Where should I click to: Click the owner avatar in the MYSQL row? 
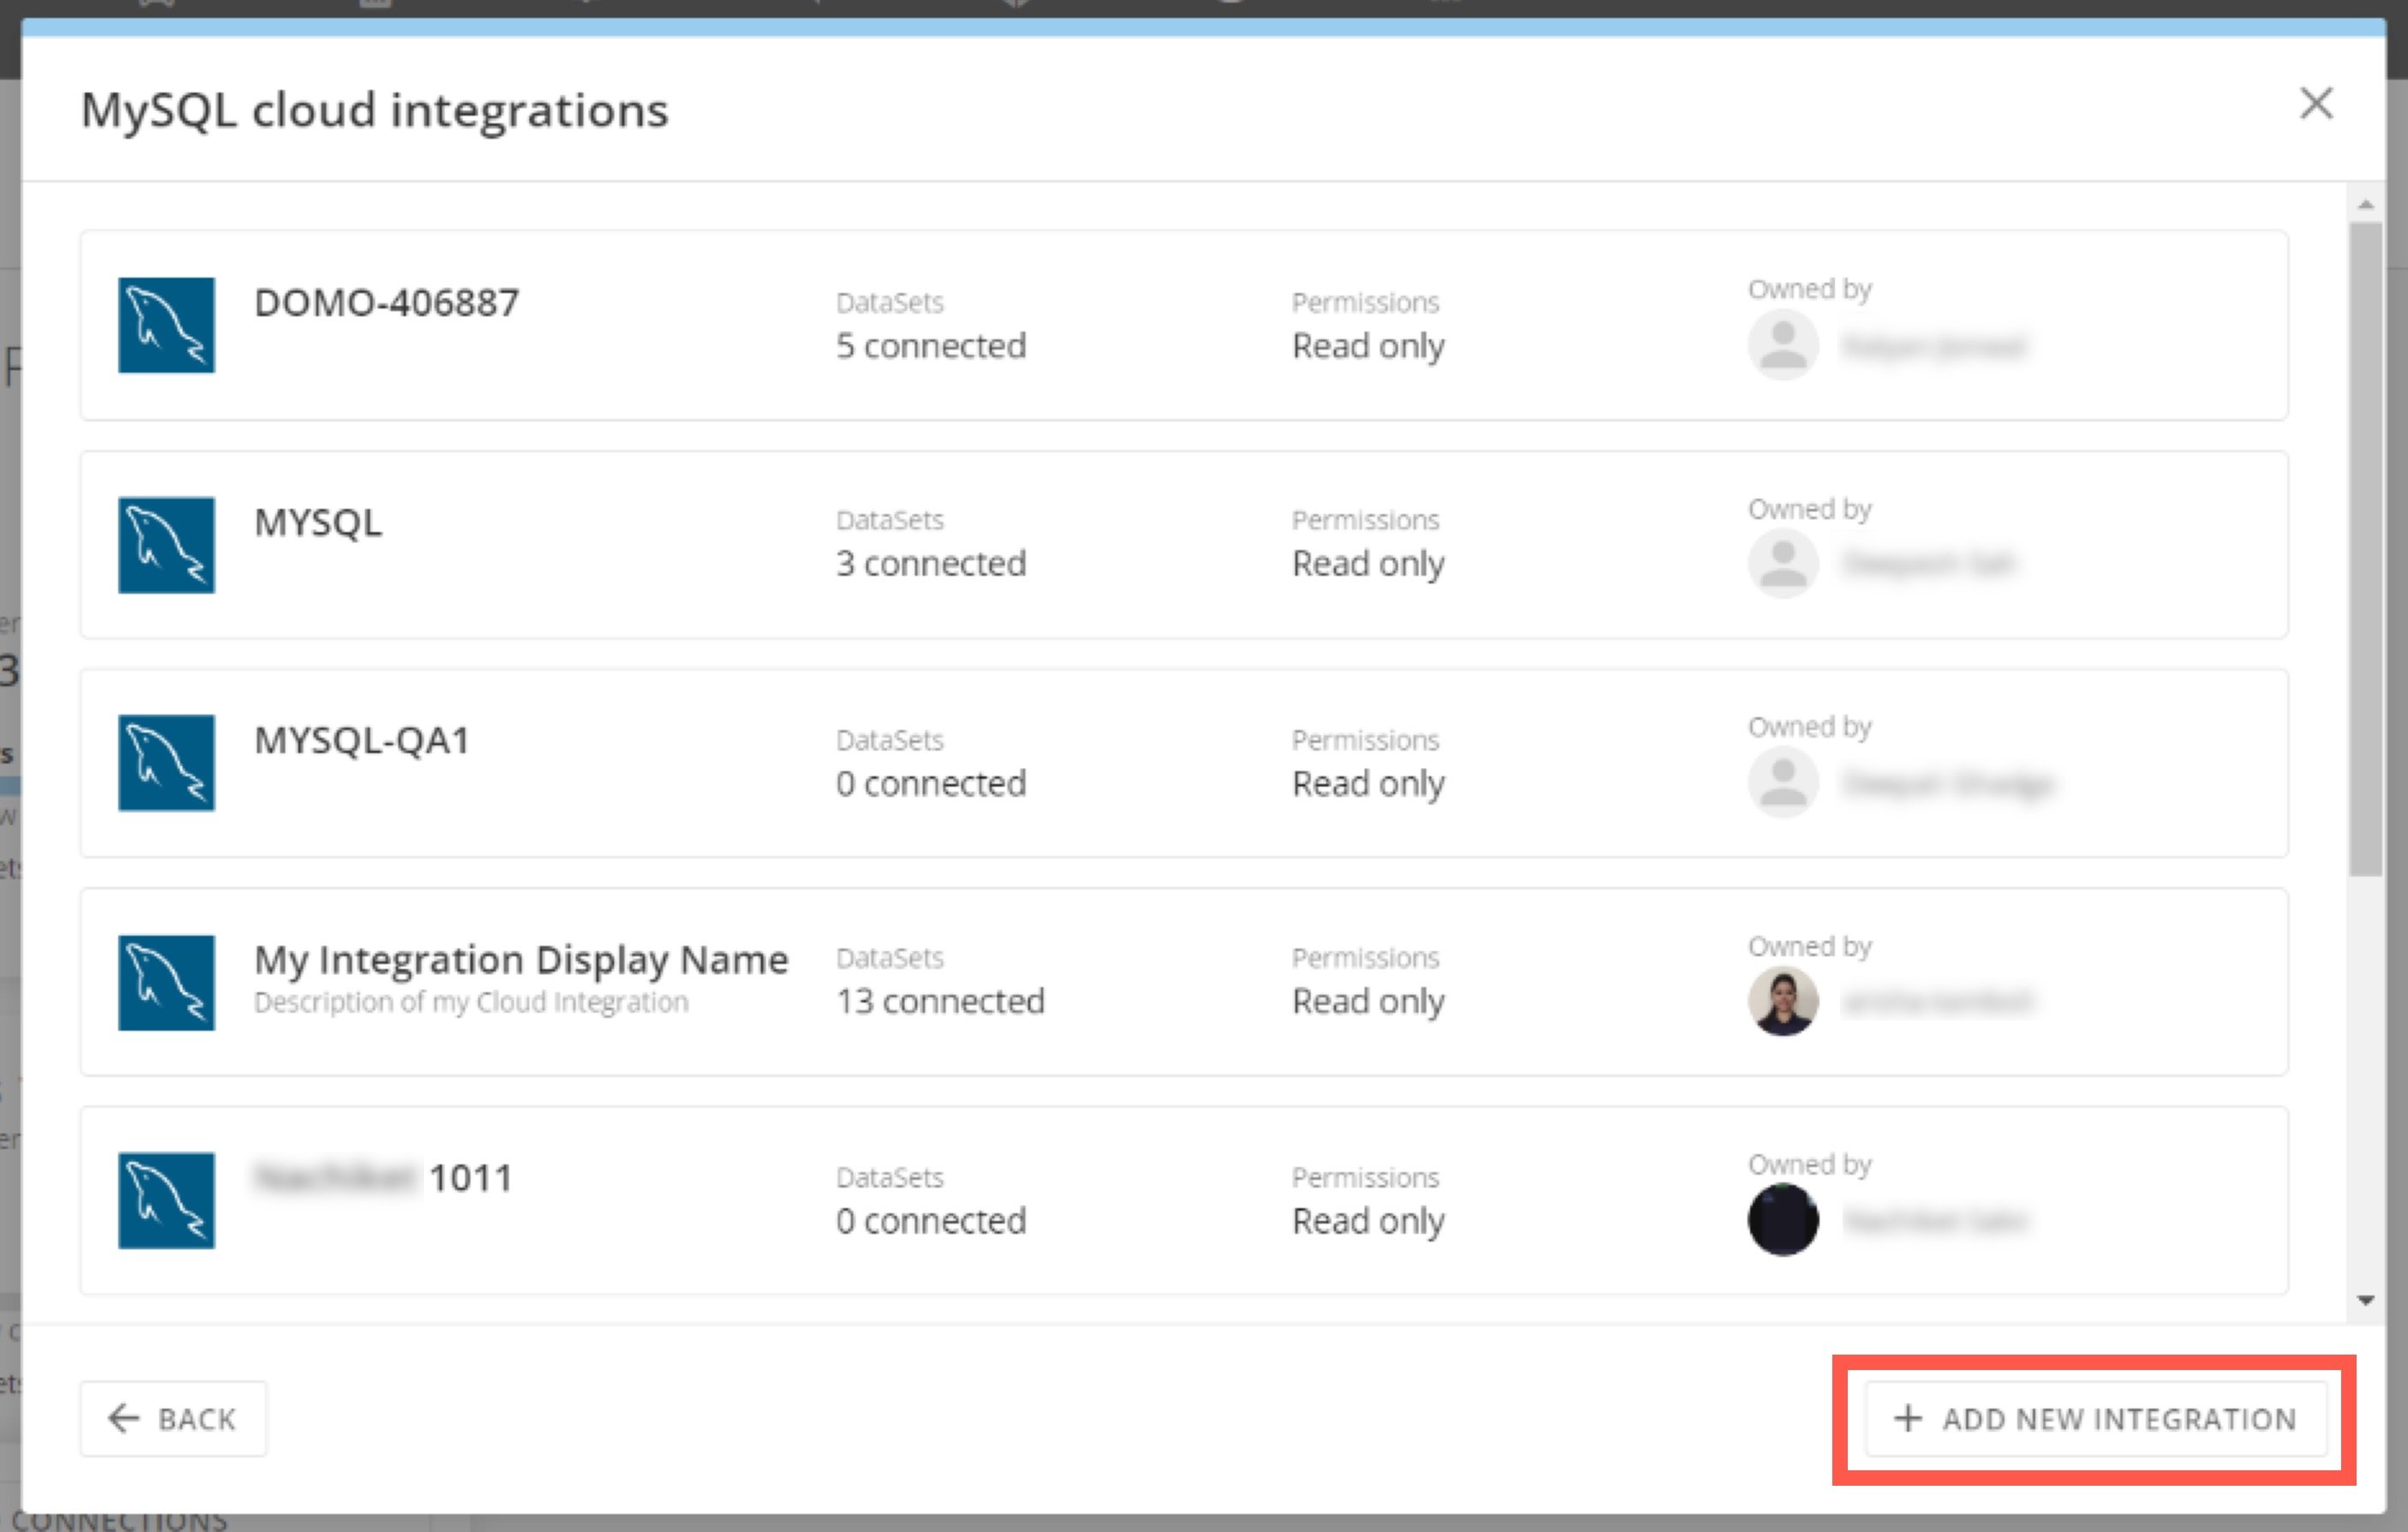coord(1783,564)
